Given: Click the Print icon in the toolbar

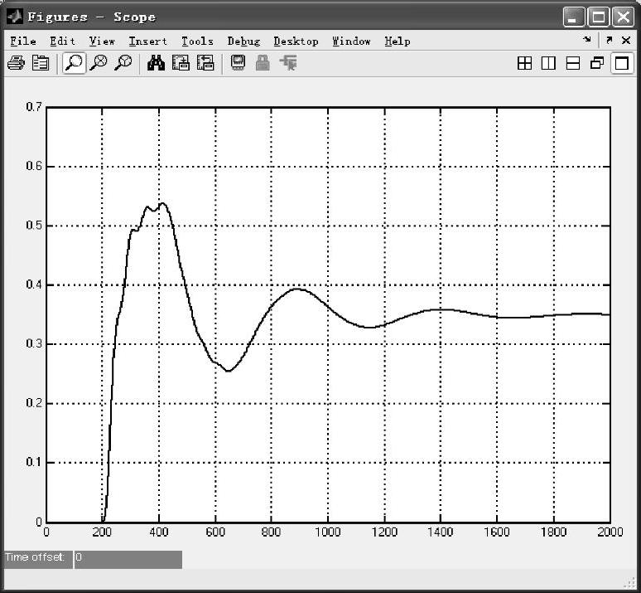Looking at the screenshot, I should click(x=16, y=63).
